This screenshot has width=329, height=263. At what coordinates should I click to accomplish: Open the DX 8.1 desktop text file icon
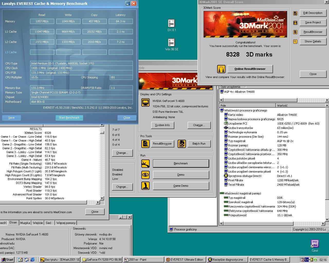pyautogui.click(x=171, y=23)
